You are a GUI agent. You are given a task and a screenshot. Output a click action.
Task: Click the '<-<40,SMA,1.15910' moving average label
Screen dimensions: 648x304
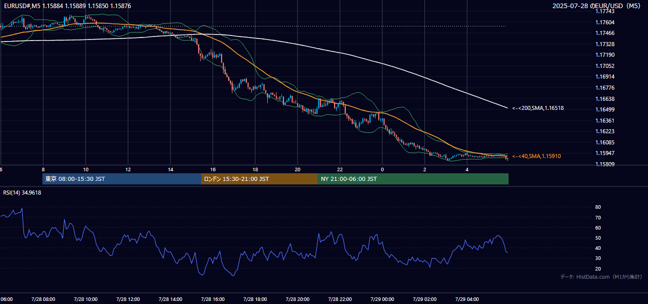click(x=536, y=156)
